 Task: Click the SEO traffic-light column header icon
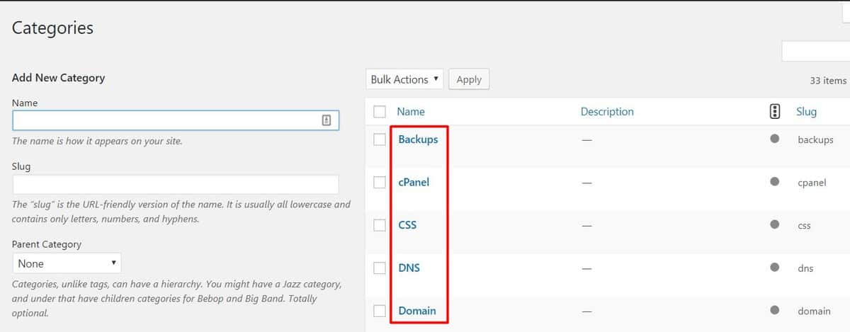point(775,111)
